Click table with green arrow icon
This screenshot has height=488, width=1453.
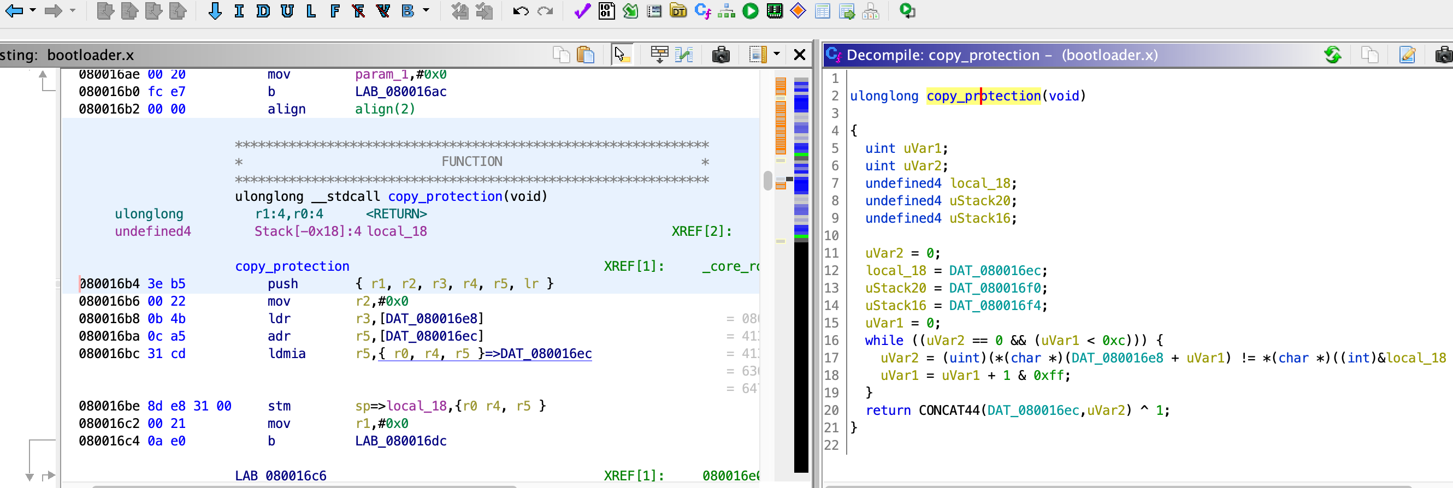point(847,11)
